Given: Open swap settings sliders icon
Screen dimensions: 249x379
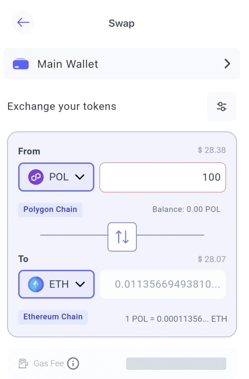Looking at the screenshot, I should 222,106.
